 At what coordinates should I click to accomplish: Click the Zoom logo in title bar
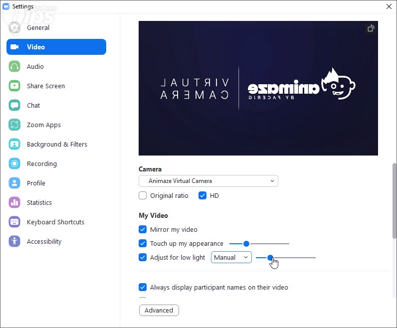click(6, 6)
